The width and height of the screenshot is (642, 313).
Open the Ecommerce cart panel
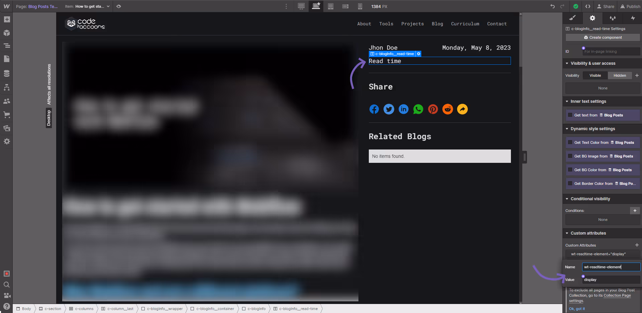7,115
